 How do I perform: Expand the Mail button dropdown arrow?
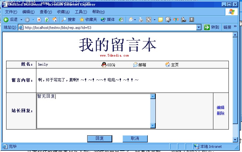point(135,20)
